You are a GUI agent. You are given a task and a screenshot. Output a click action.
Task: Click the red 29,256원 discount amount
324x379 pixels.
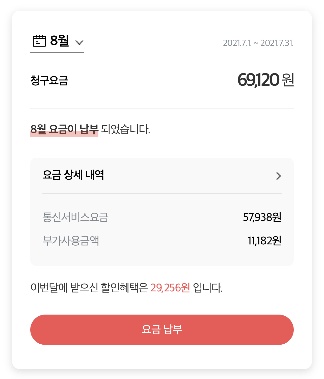(170, 288)
